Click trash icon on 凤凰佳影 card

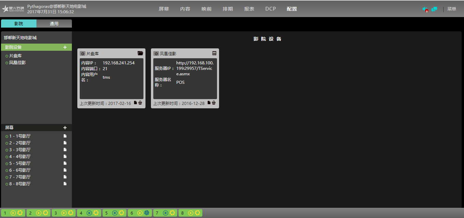point(214,103)
